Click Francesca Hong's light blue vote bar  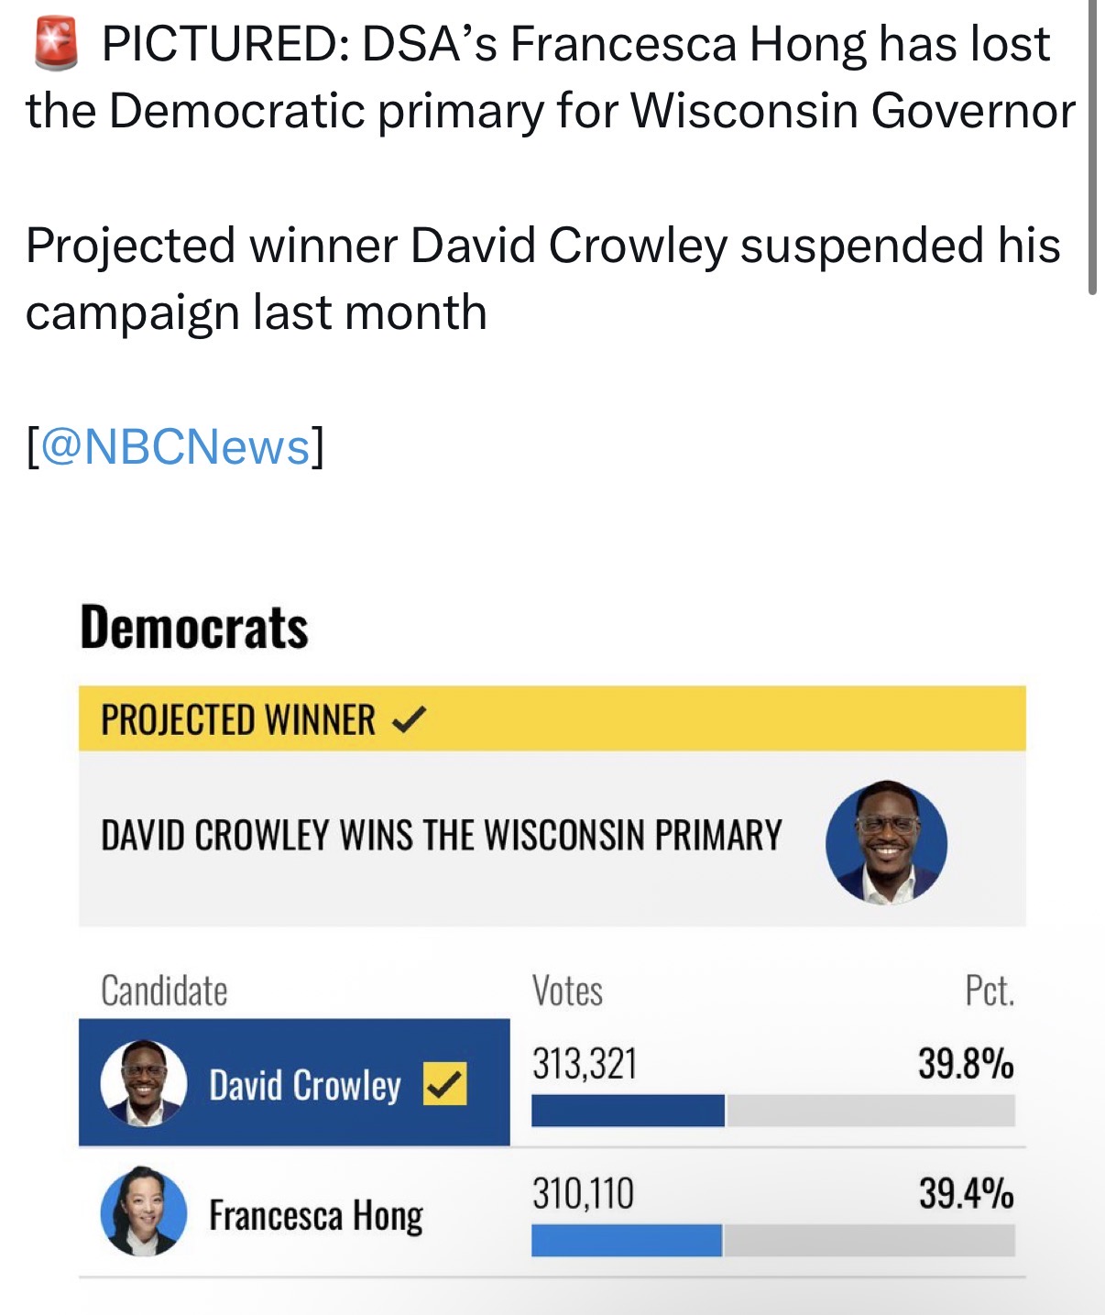627,1241
